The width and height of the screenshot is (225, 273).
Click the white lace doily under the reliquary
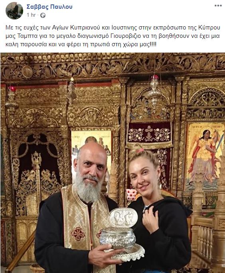click(x=126, y=252)
